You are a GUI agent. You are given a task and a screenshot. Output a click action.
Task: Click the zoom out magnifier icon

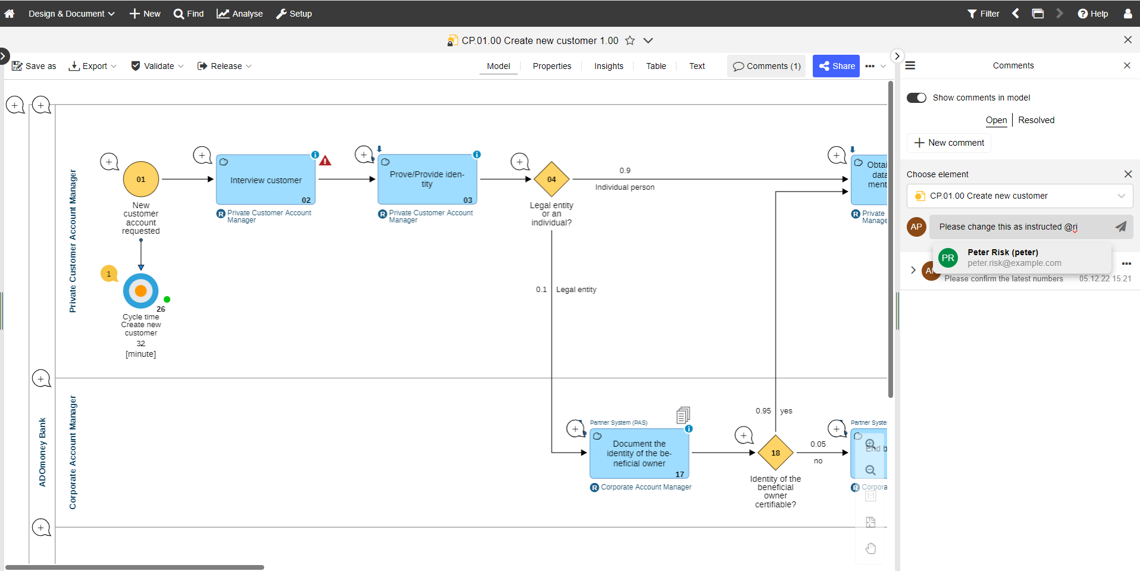tap(870, 470)
